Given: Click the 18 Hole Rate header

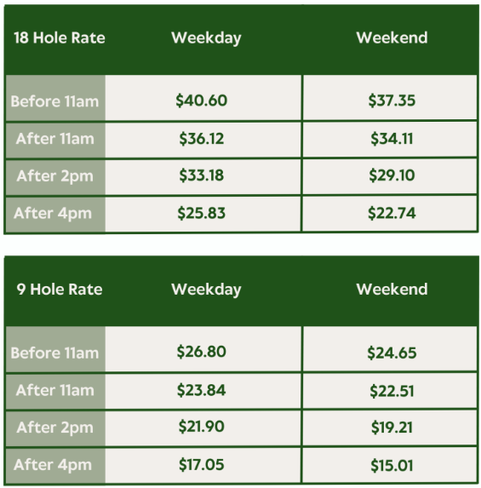Looking at the screenshot, I should [x=60, y=38].
